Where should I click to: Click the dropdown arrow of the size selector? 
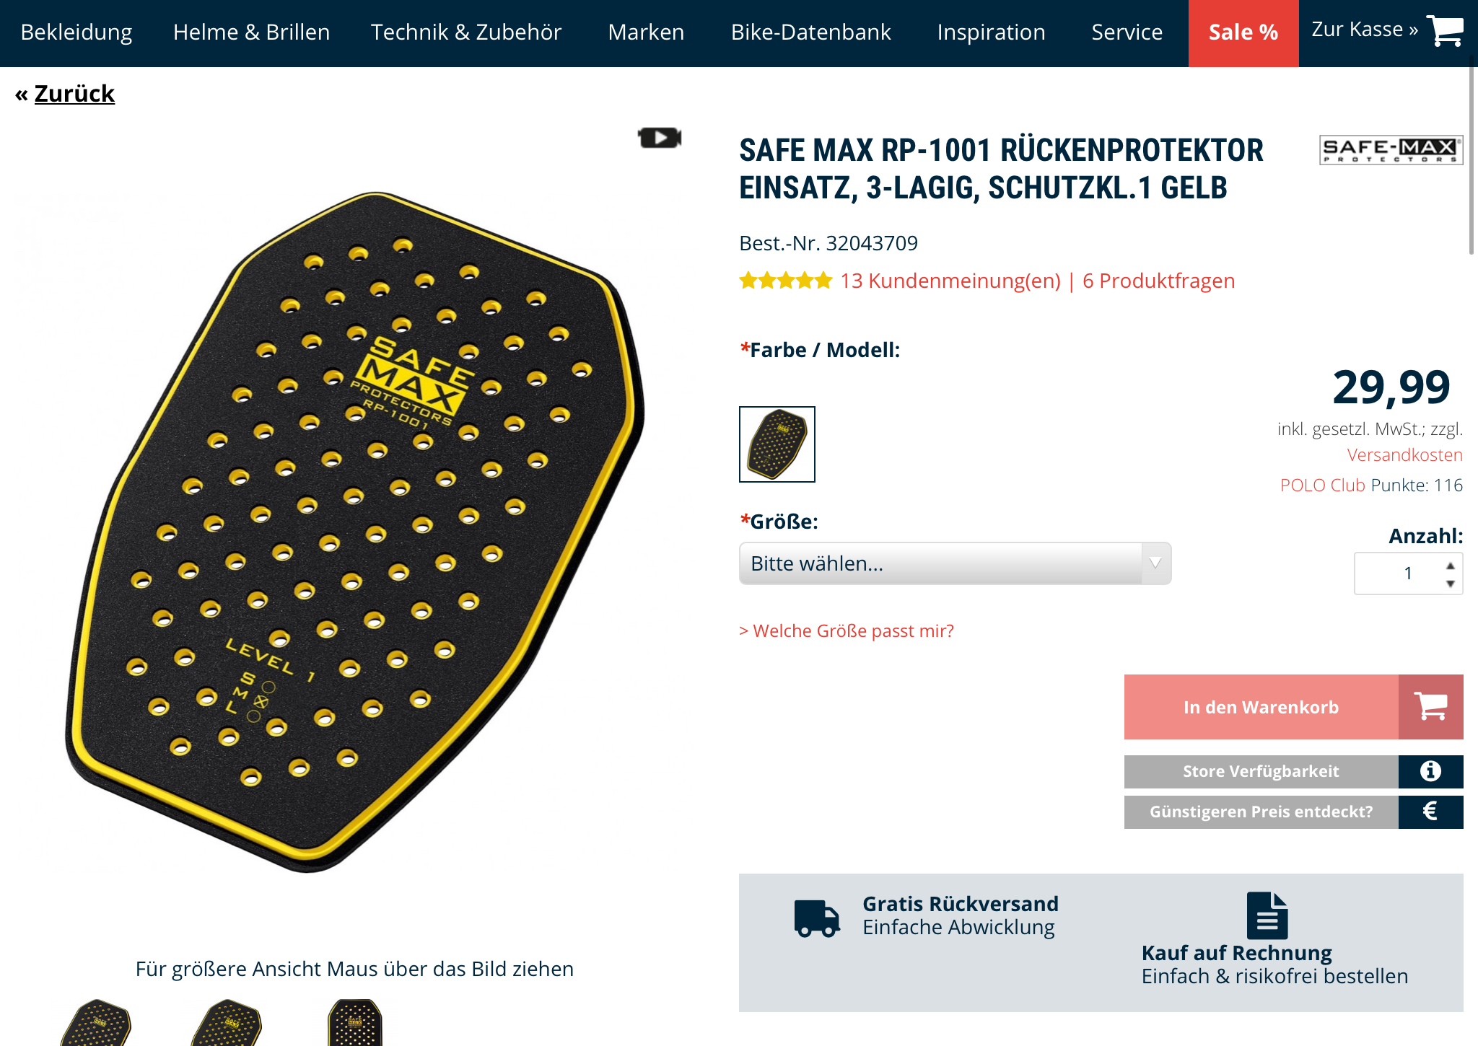point(1155,563)
